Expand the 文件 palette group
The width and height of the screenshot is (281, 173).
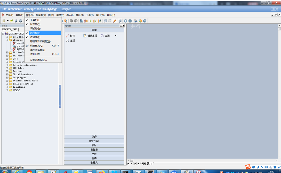coord(94,154)
